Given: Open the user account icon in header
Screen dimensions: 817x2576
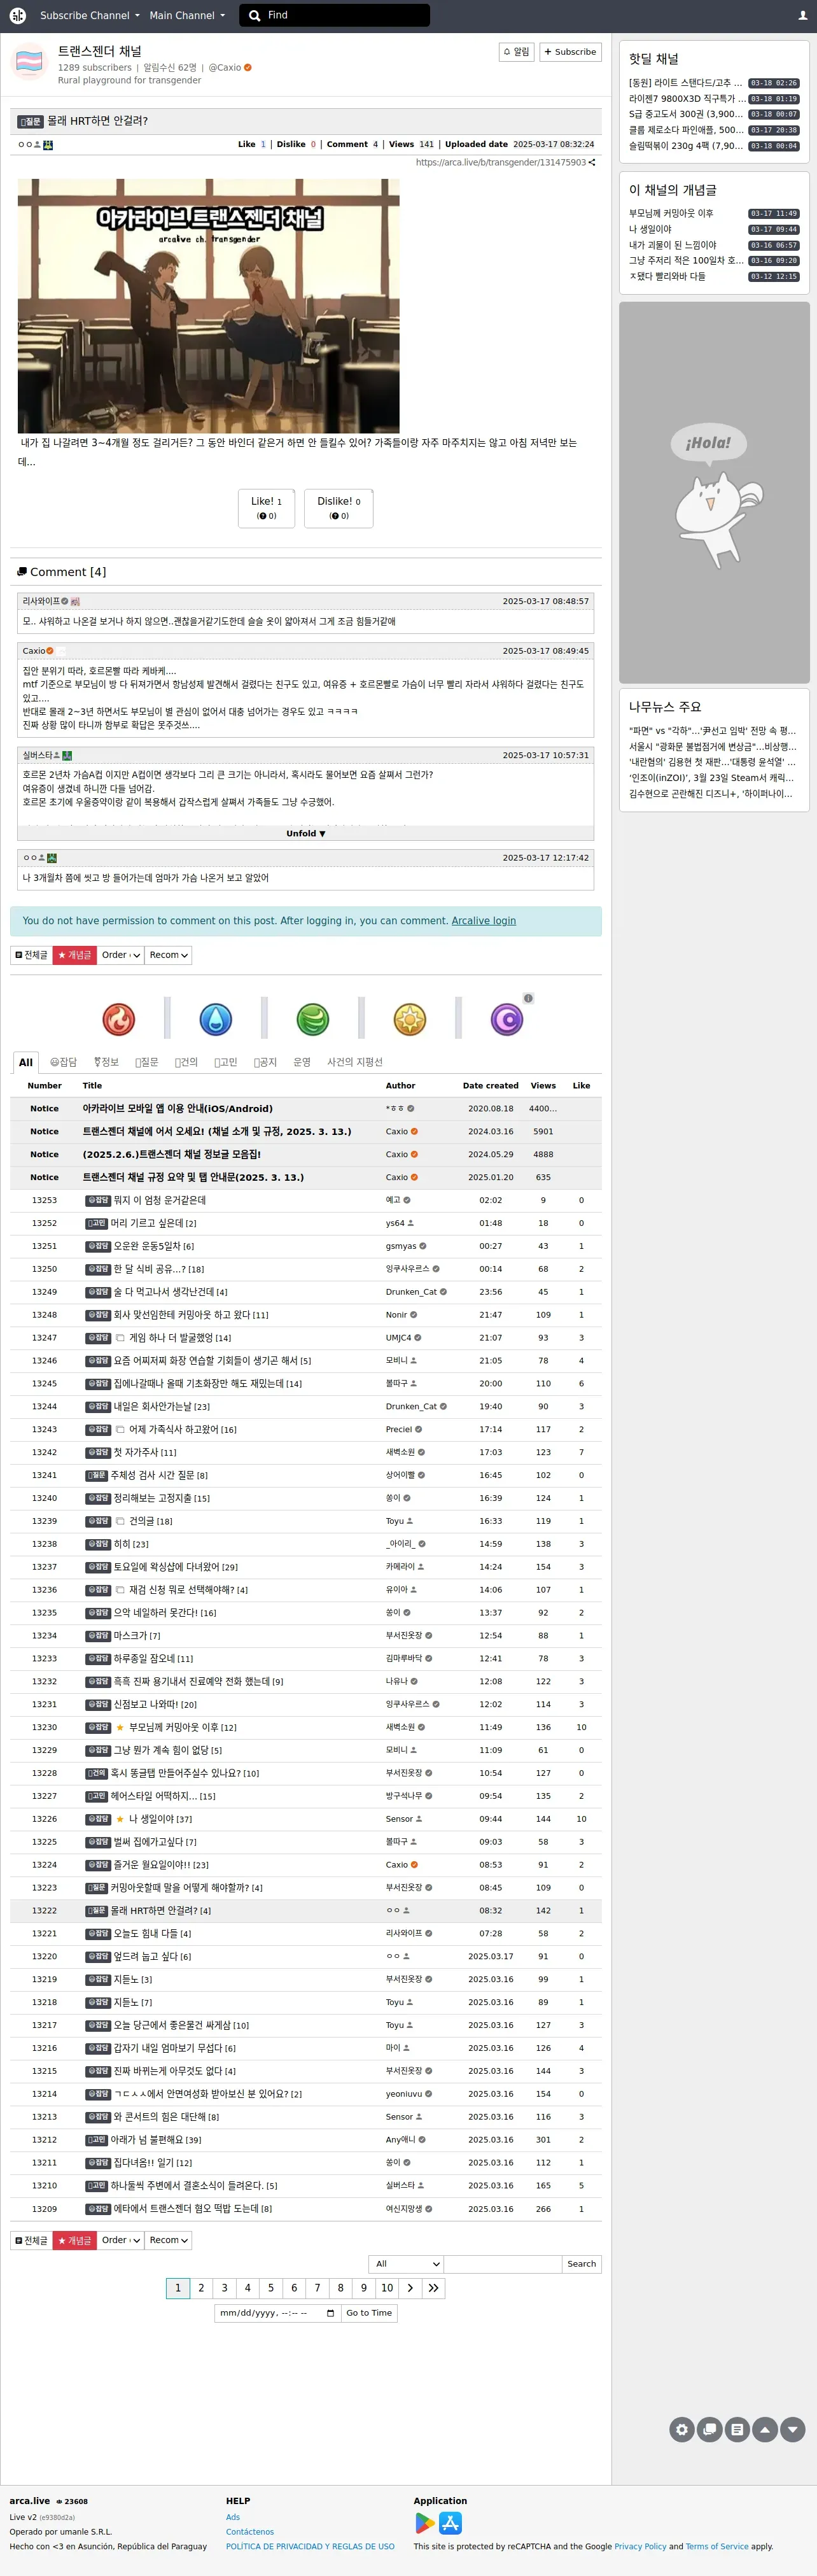Looking at the screenshot, I should tap(802, 15).
